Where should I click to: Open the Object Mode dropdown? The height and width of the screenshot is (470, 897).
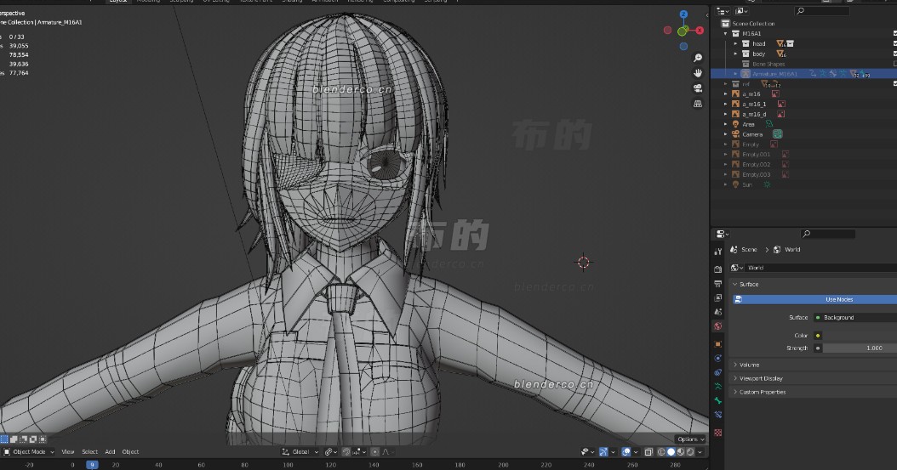click(29, 451)
